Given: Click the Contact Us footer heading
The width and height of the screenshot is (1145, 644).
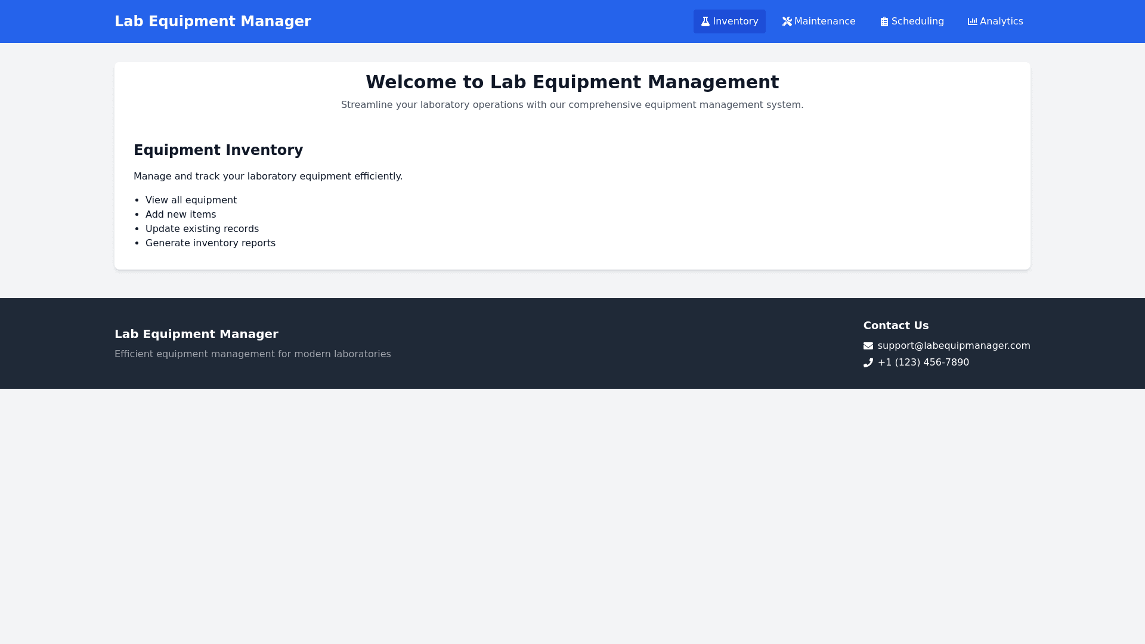Looking at the screenshot, I should [896, 326].
